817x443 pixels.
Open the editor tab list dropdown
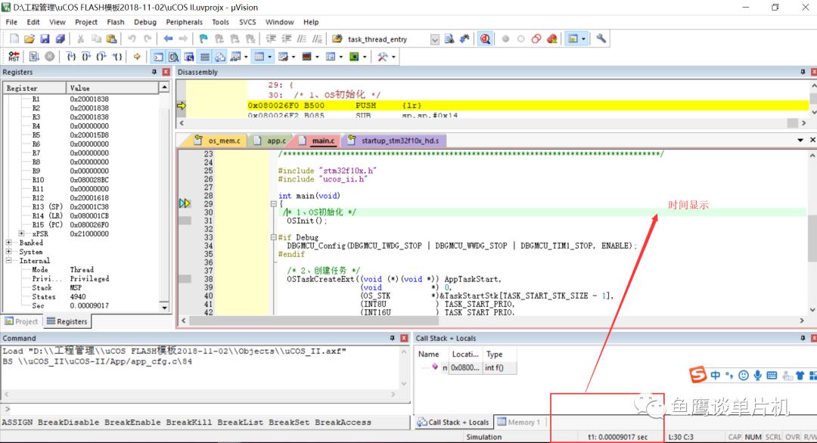[800, 140]
